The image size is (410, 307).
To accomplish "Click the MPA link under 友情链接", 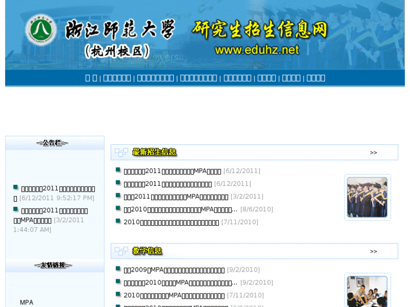I will click(27, 302).
